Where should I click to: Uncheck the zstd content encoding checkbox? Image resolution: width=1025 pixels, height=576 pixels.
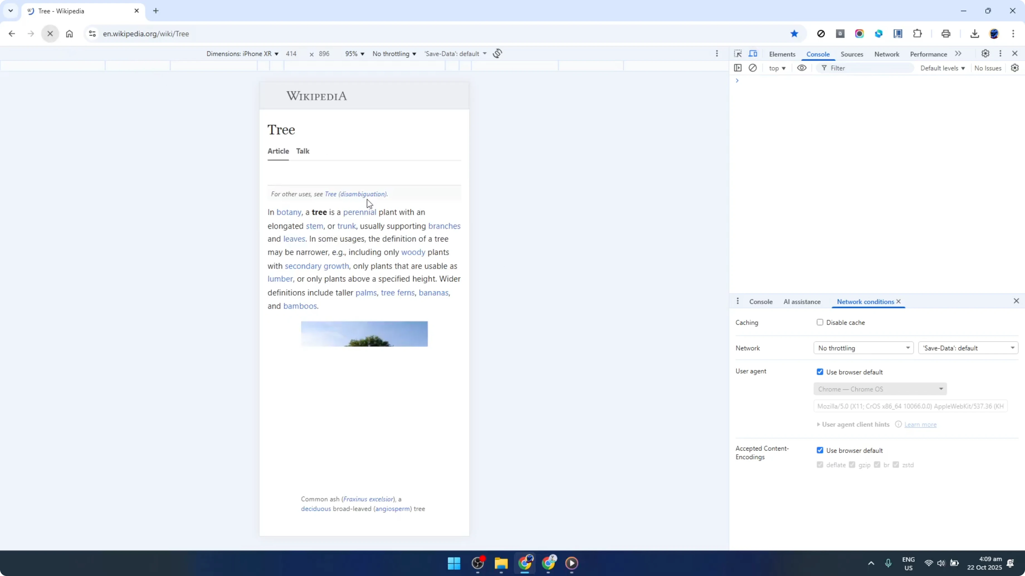click(x=896, y=464)
